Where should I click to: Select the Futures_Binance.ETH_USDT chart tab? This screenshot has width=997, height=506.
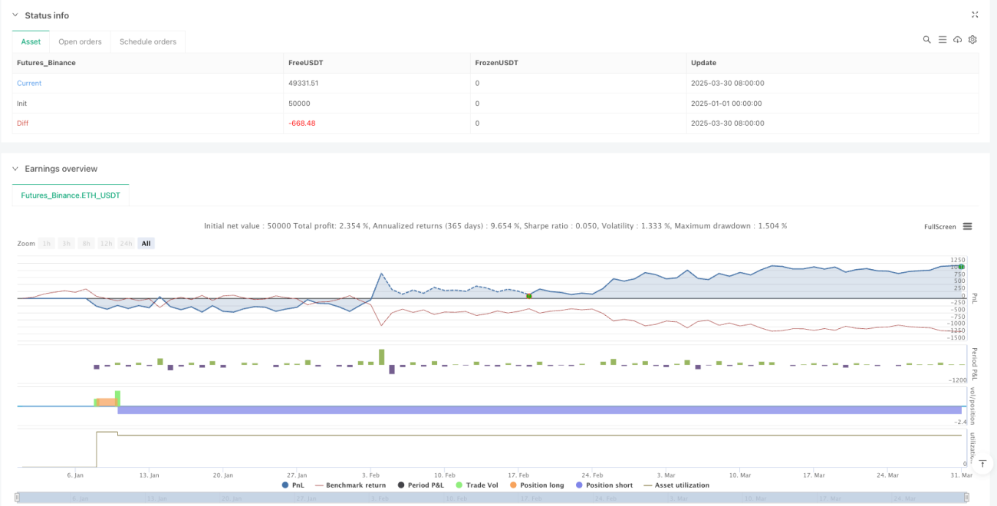coord(71,195)
